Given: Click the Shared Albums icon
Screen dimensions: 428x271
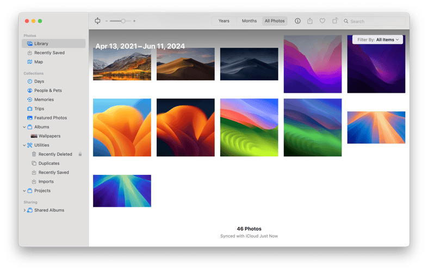Looking at the screenshot, I should 30,210.
